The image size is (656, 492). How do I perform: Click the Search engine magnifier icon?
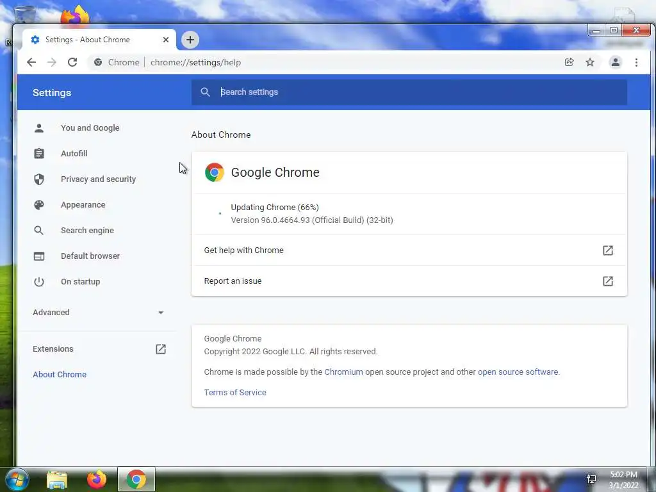pyautogui.click(x=39, y=231)
